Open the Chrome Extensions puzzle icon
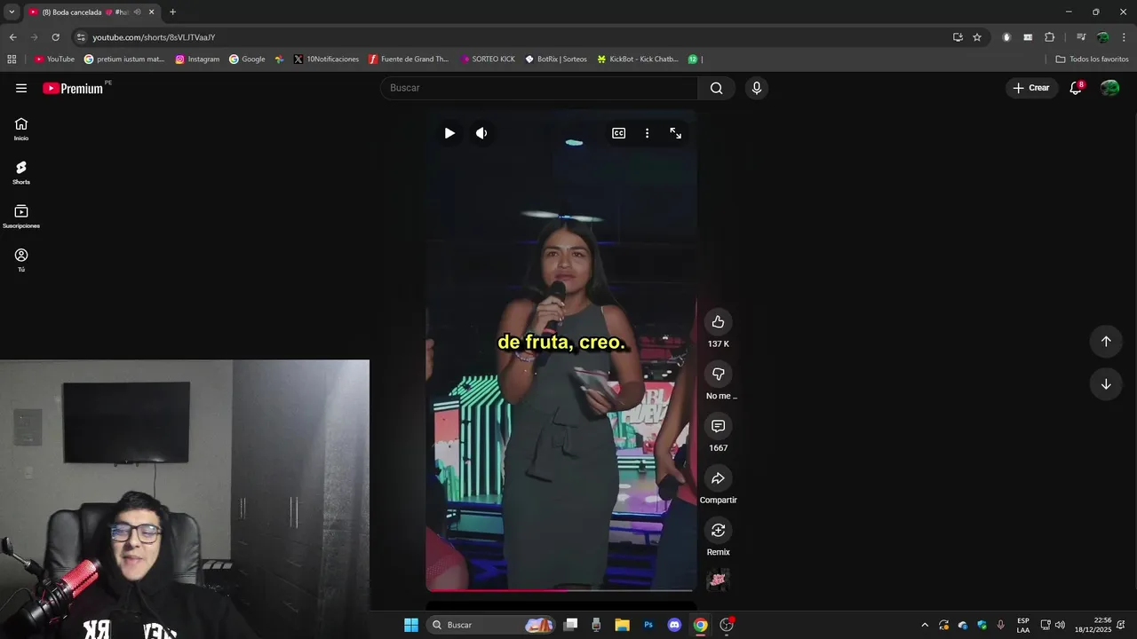Viewport: 1137px width, 639px height. (1050, 37)
